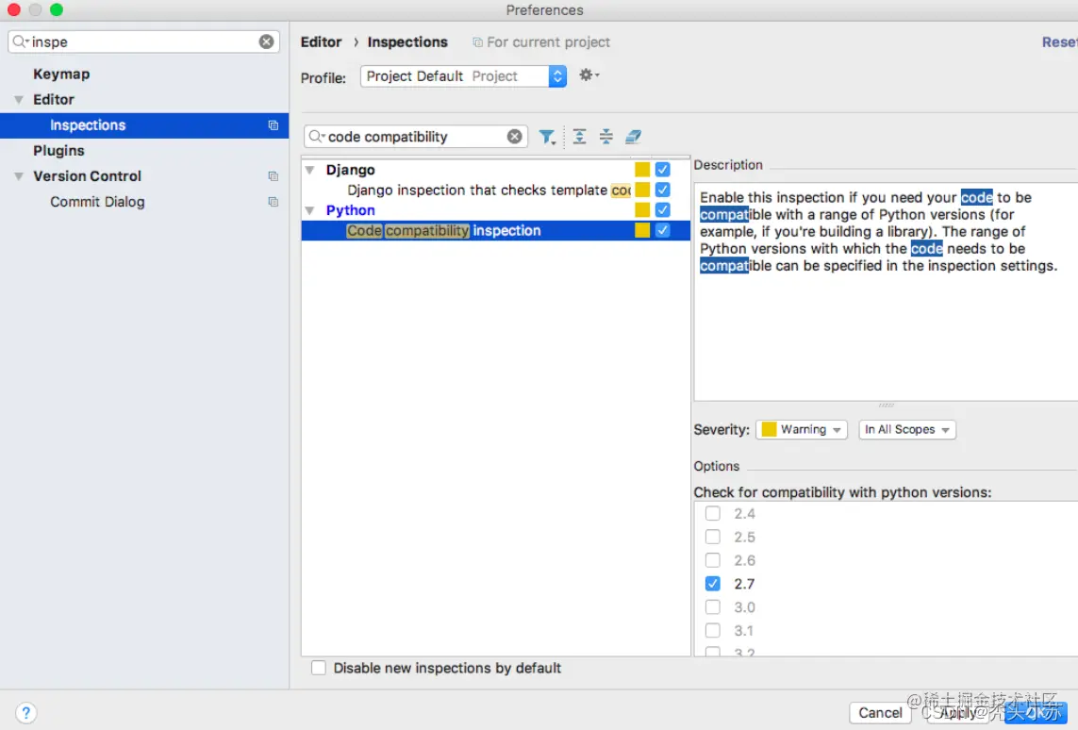Collapse the Editor sidebar section
The height and width of the screenshot is (730, 1078).
coord(19,100)
